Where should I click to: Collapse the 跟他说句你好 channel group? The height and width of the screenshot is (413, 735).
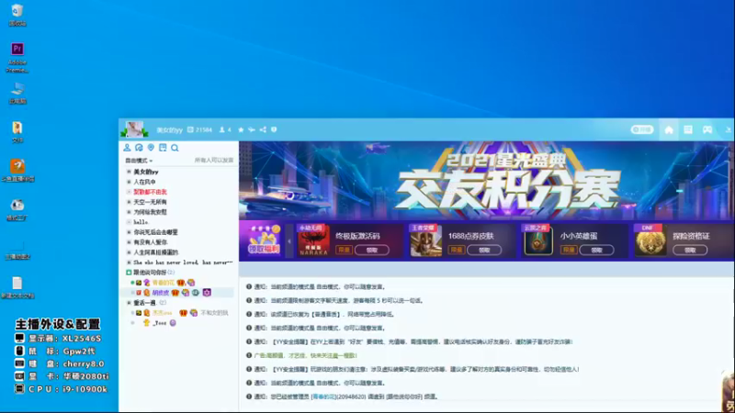tap(129, 273)
